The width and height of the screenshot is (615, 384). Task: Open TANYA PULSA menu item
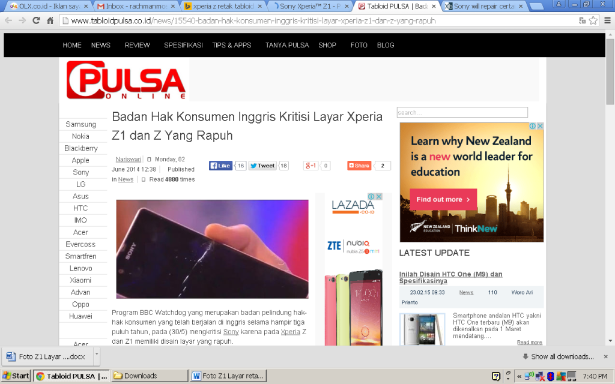[x=287, y=45]
